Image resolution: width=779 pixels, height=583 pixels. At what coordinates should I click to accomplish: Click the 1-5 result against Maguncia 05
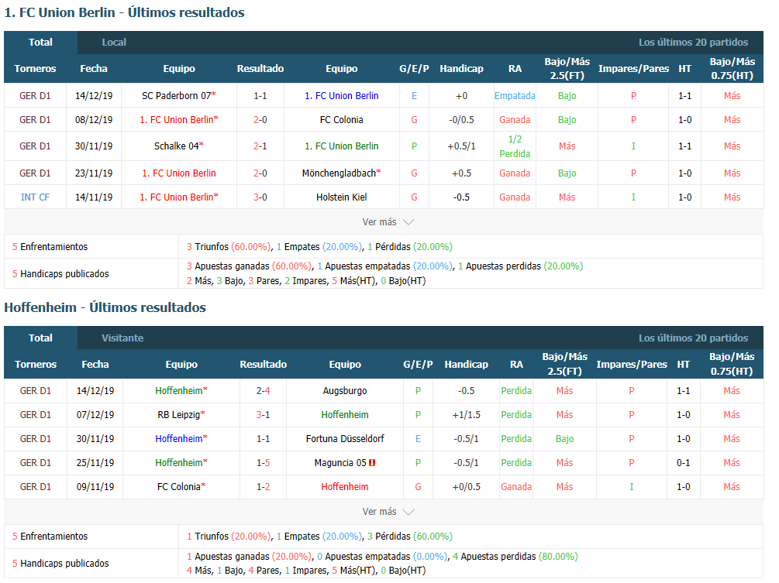pyautogui.click(x=263, y=463)
